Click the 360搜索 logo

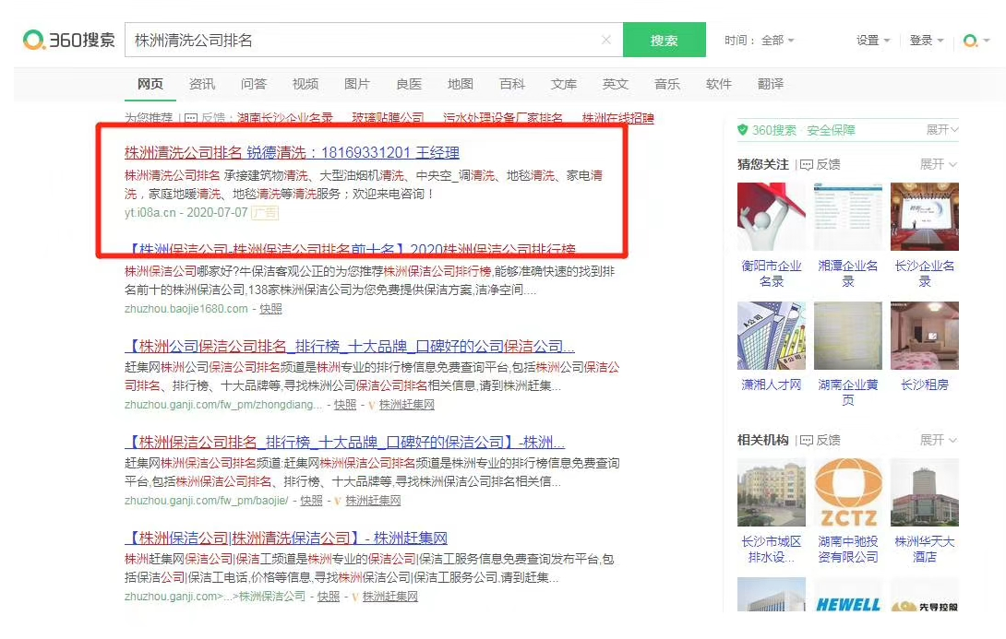point(68,40)
